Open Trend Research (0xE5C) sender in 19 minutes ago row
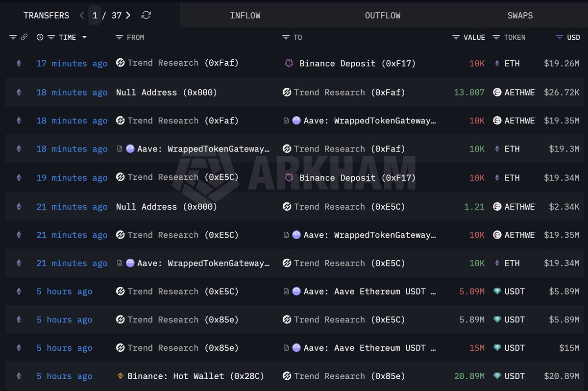This screenshot has height=391, width=588. pyautogui.click(x=183, y=178)
